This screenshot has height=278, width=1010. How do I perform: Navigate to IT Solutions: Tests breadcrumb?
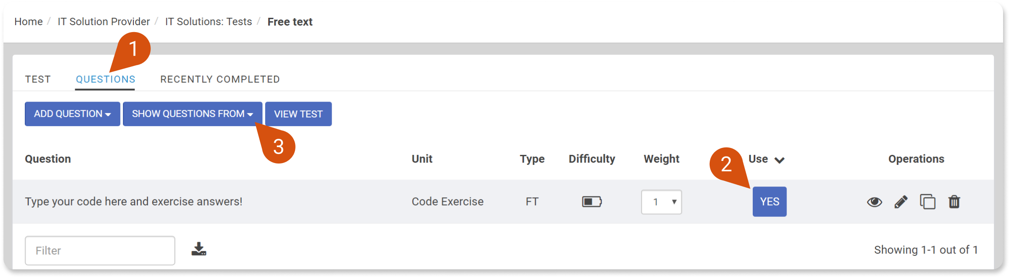[209, 22]
